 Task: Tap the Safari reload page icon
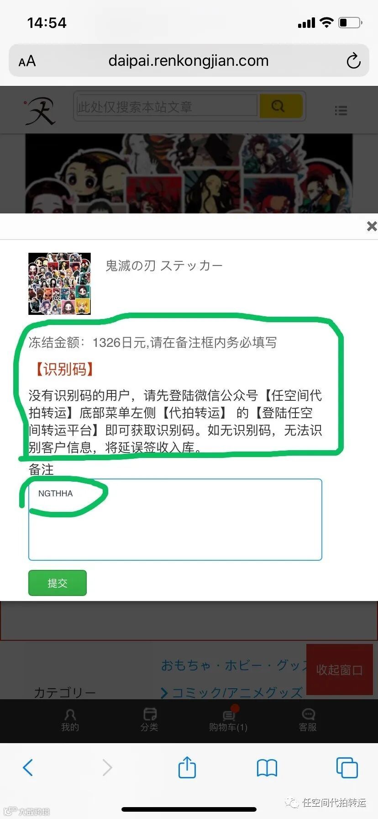(353, 61)
